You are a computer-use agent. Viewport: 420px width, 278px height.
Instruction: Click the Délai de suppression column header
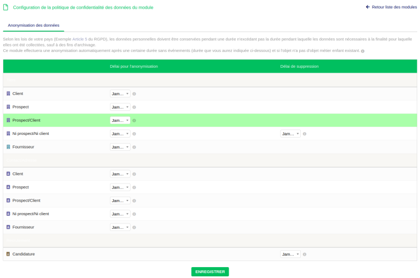tap(299, 66)
